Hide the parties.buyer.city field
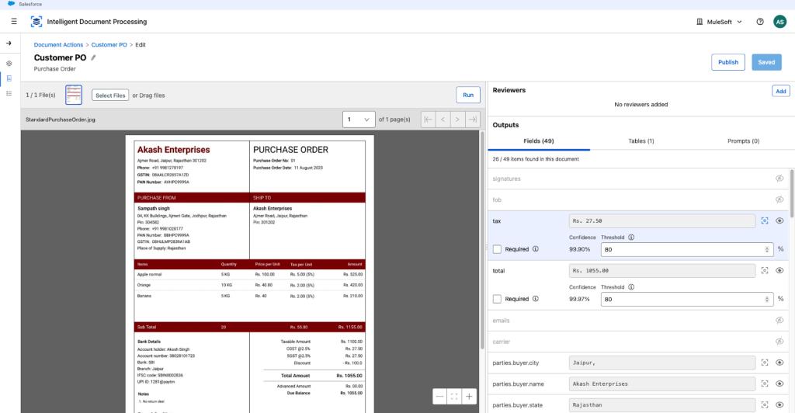Image resolution: width=795 pixels, height=413 pixels. [779, 363]
